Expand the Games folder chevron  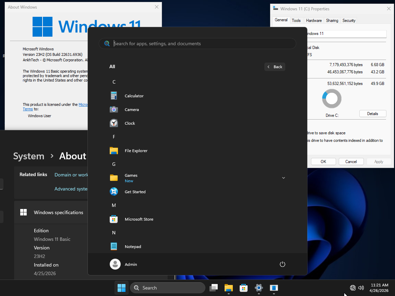(284, 178)
